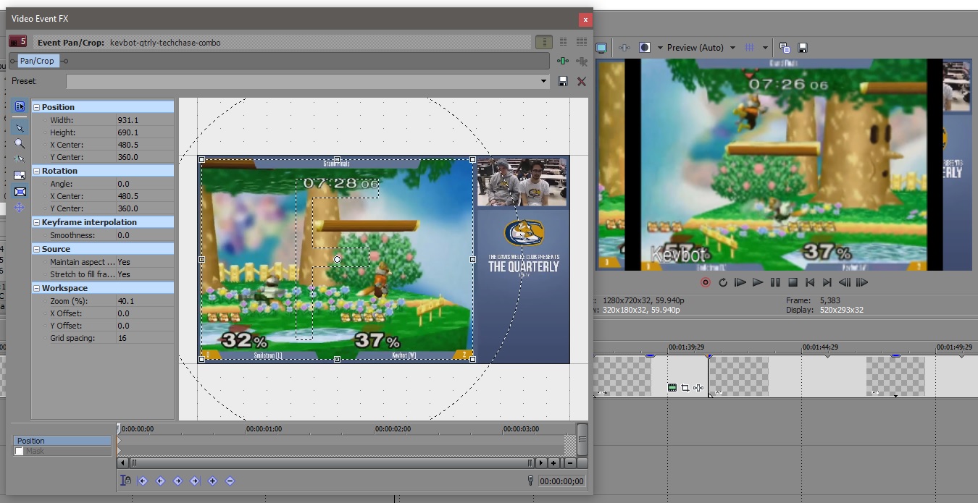The image size is (978, 503).
Task: Click the Show Properties tool icon
Action: 20,106
